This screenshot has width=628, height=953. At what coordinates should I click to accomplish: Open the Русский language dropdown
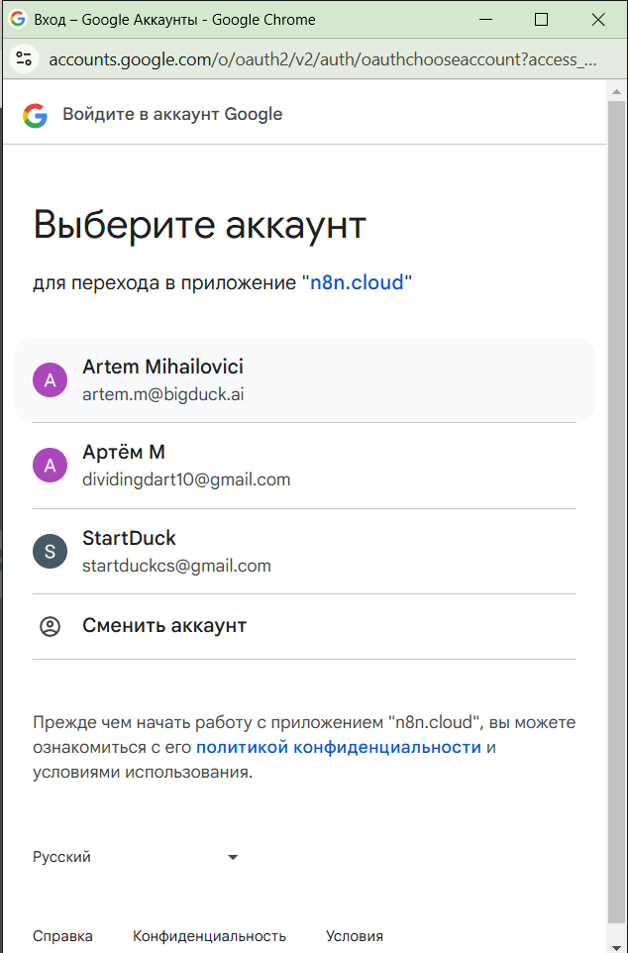(x=136, y=857)
